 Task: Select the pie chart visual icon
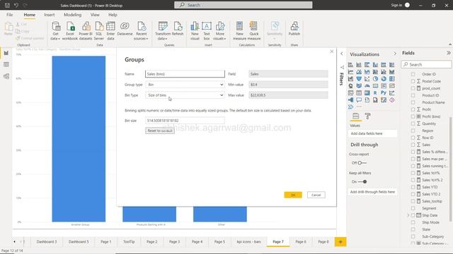[x=375, y=78]
